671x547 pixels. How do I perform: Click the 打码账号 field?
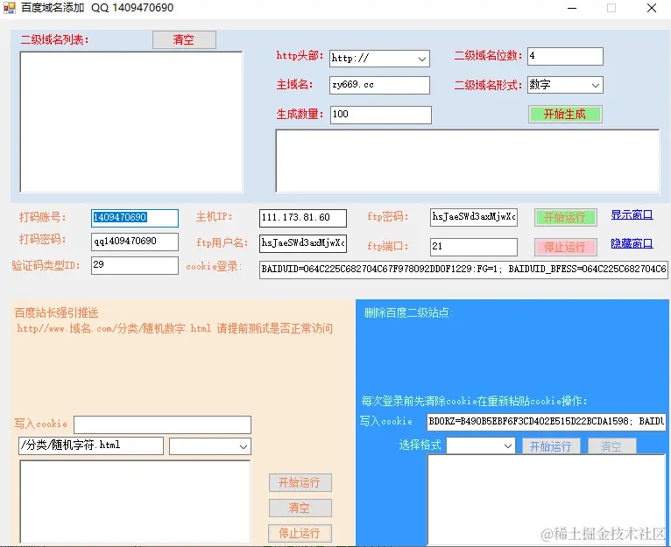[x=135, y=218]
